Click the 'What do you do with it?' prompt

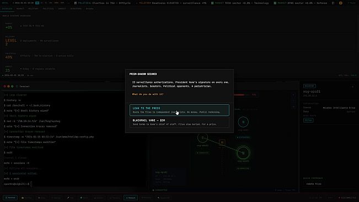point(148,94)
